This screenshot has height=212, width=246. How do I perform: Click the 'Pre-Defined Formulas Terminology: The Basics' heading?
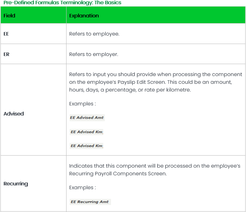62,3
